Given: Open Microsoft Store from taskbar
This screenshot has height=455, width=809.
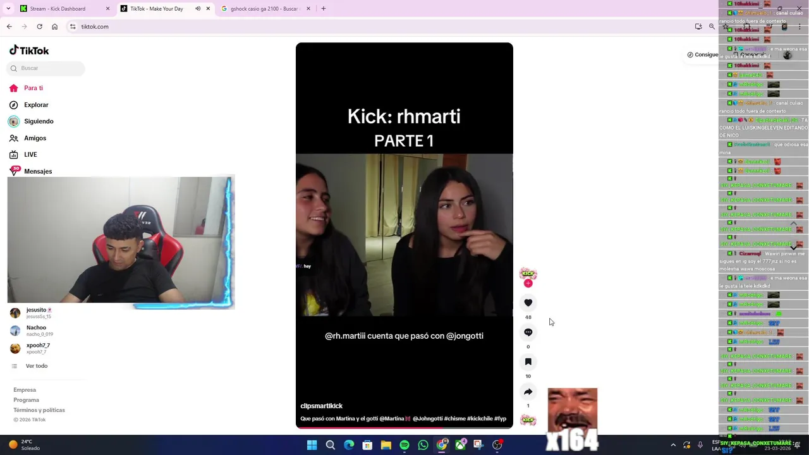Looking at the screenshot, I should click(x=367, y=445).
